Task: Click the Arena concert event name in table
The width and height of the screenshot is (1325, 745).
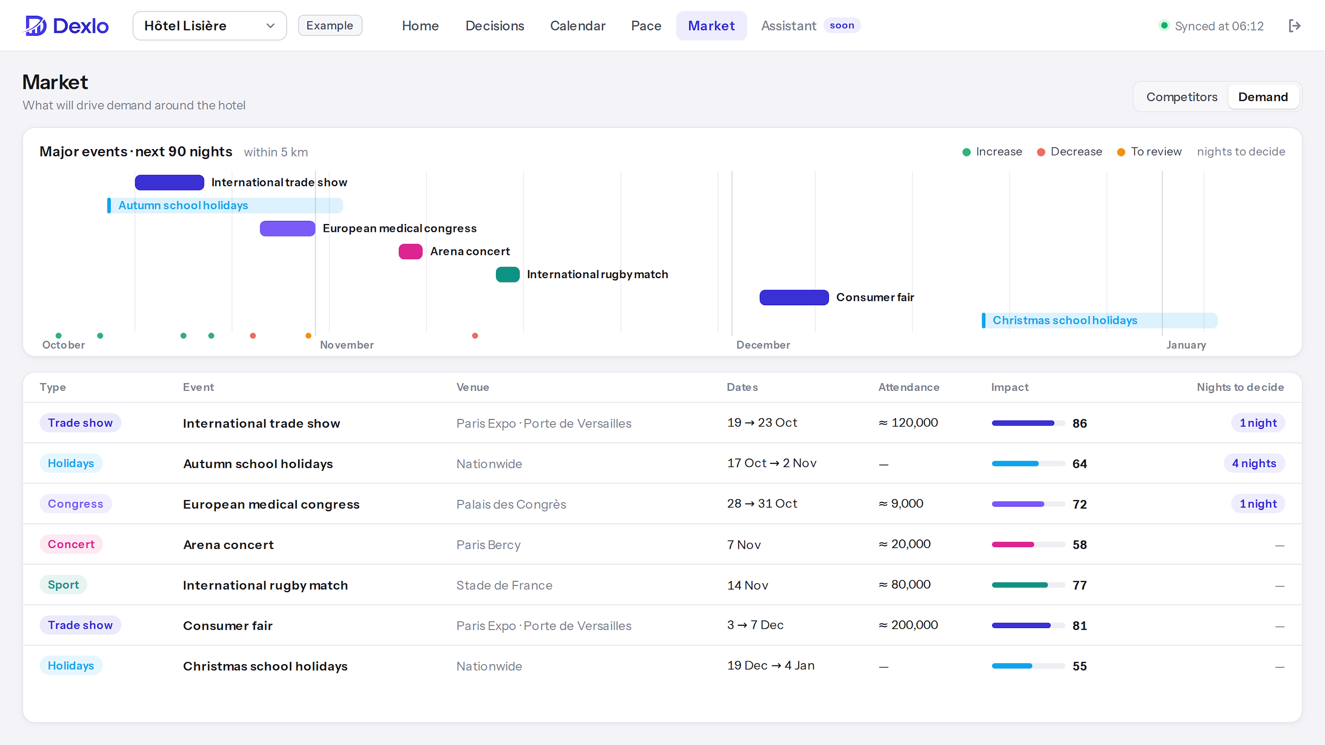Action: tap(229, 544)
